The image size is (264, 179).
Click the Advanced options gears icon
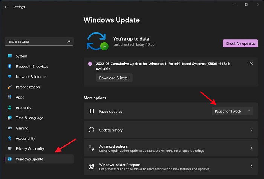pyautogui.click(x=91, y=148)
